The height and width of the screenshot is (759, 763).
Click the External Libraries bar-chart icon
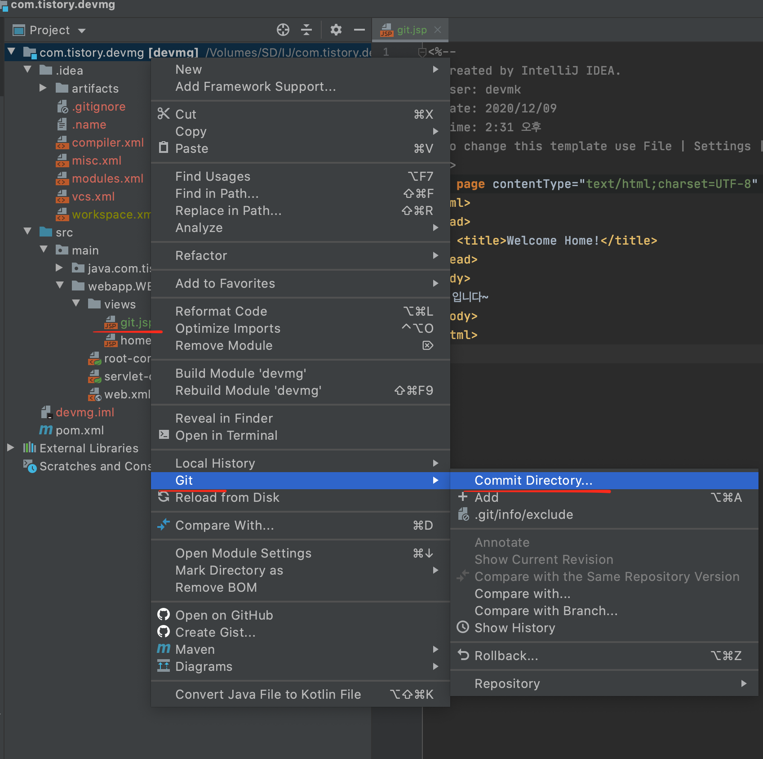pyautogui.click(x=30, y=447)
